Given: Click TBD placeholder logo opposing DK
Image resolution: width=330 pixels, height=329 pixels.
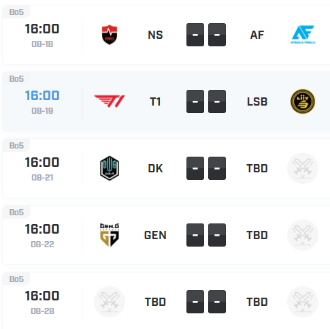Looking at the screenshot, I should (x=303, y=168).
